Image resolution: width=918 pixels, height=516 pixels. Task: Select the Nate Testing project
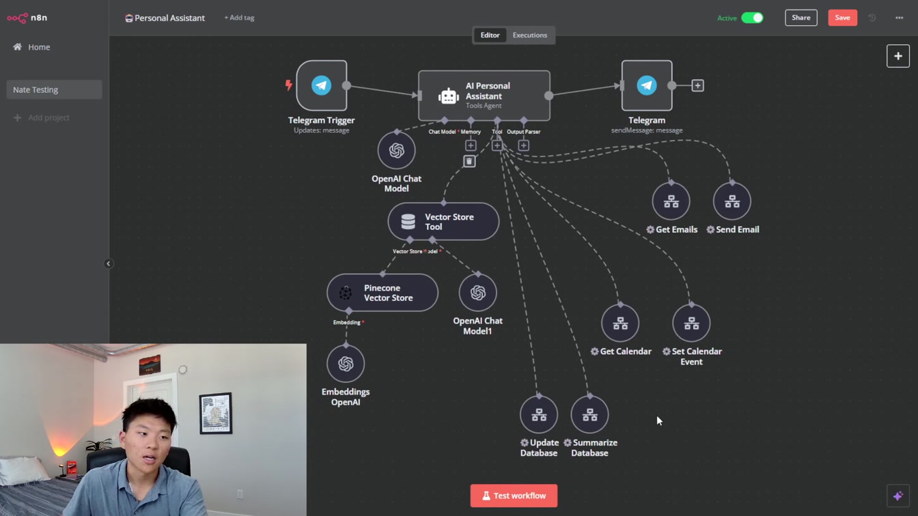coord(55,89)
